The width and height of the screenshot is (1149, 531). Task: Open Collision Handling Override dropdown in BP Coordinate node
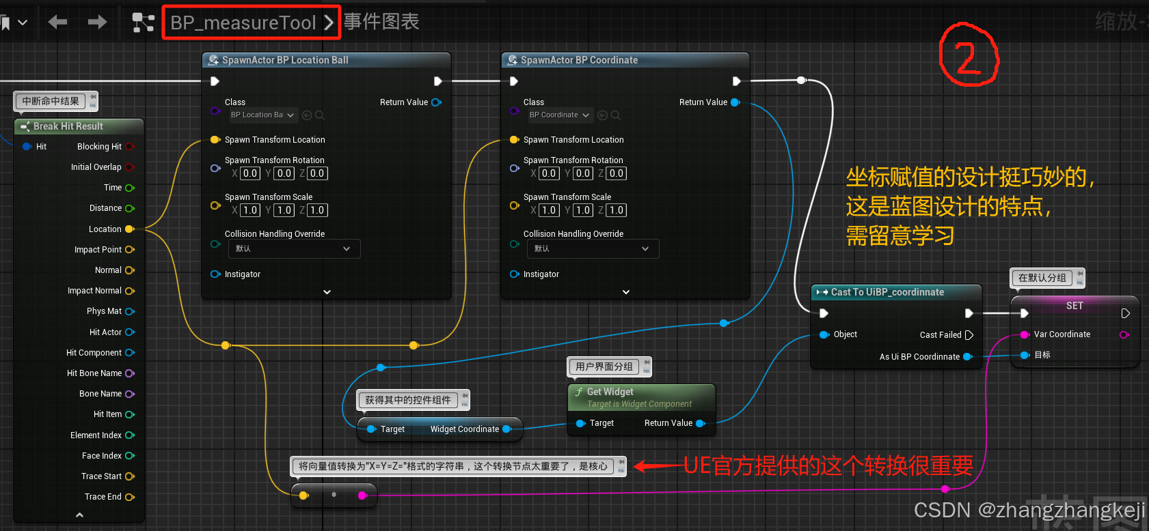coord(593,248)
